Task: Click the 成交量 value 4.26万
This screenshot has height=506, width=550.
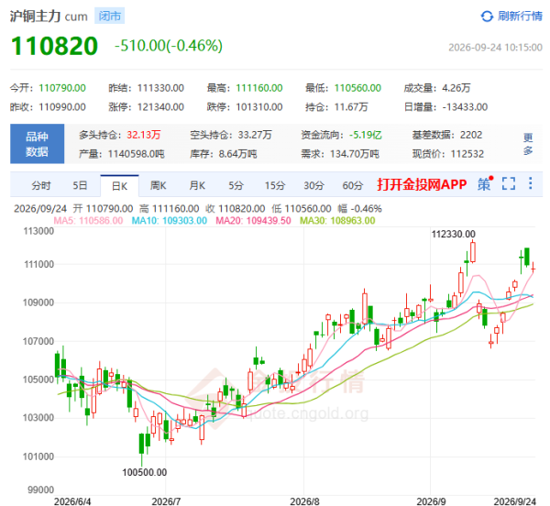Action: coord(456,88)
